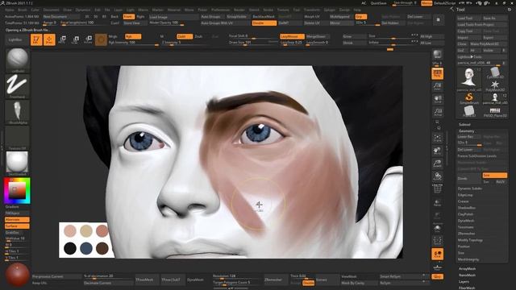Image resolution: width=516 pixels, height=290 pixels.
Task: Open the Brush menu
Action: (x=22, y=10)
